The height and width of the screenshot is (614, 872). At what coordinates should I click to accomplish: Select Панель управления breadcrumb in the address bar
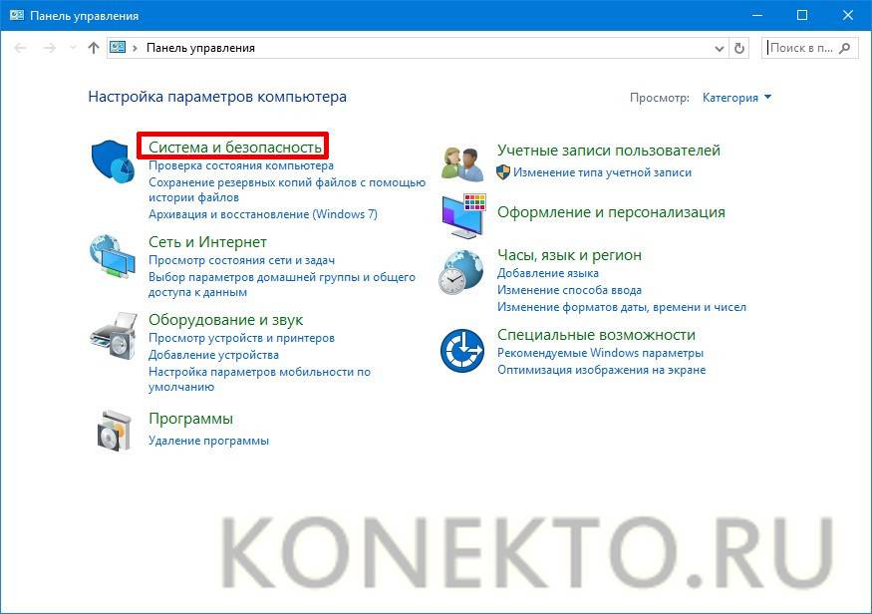point(200,49)
